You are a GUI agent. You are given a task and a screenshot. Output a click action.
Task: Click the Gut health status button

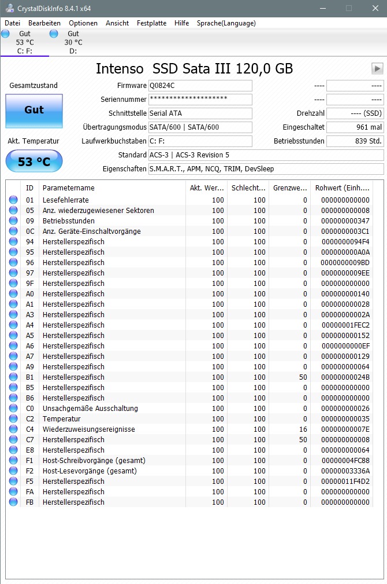coord(34,111)
